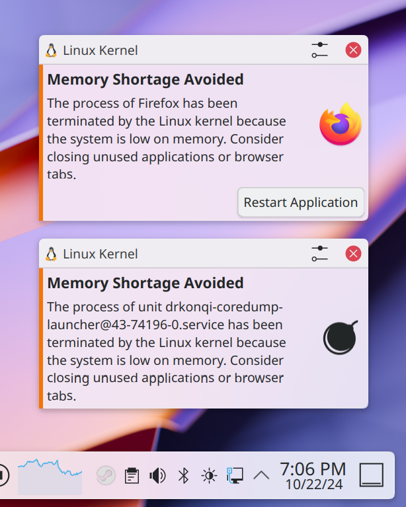Open the screen brightness applet

tap(210, 476)
